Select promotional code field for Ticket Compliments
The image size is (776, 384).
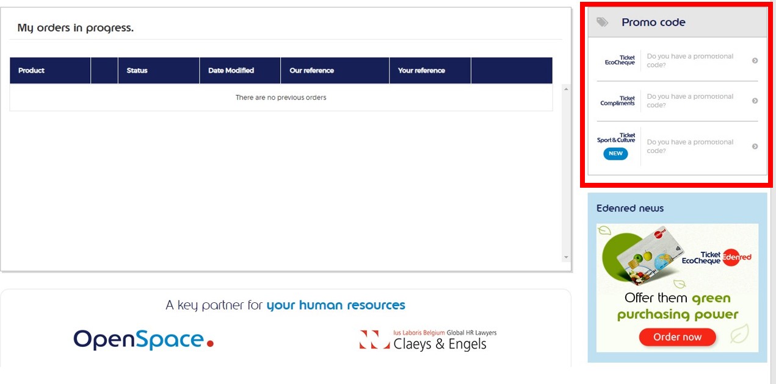pyautogui.click(x=690, y=101)
